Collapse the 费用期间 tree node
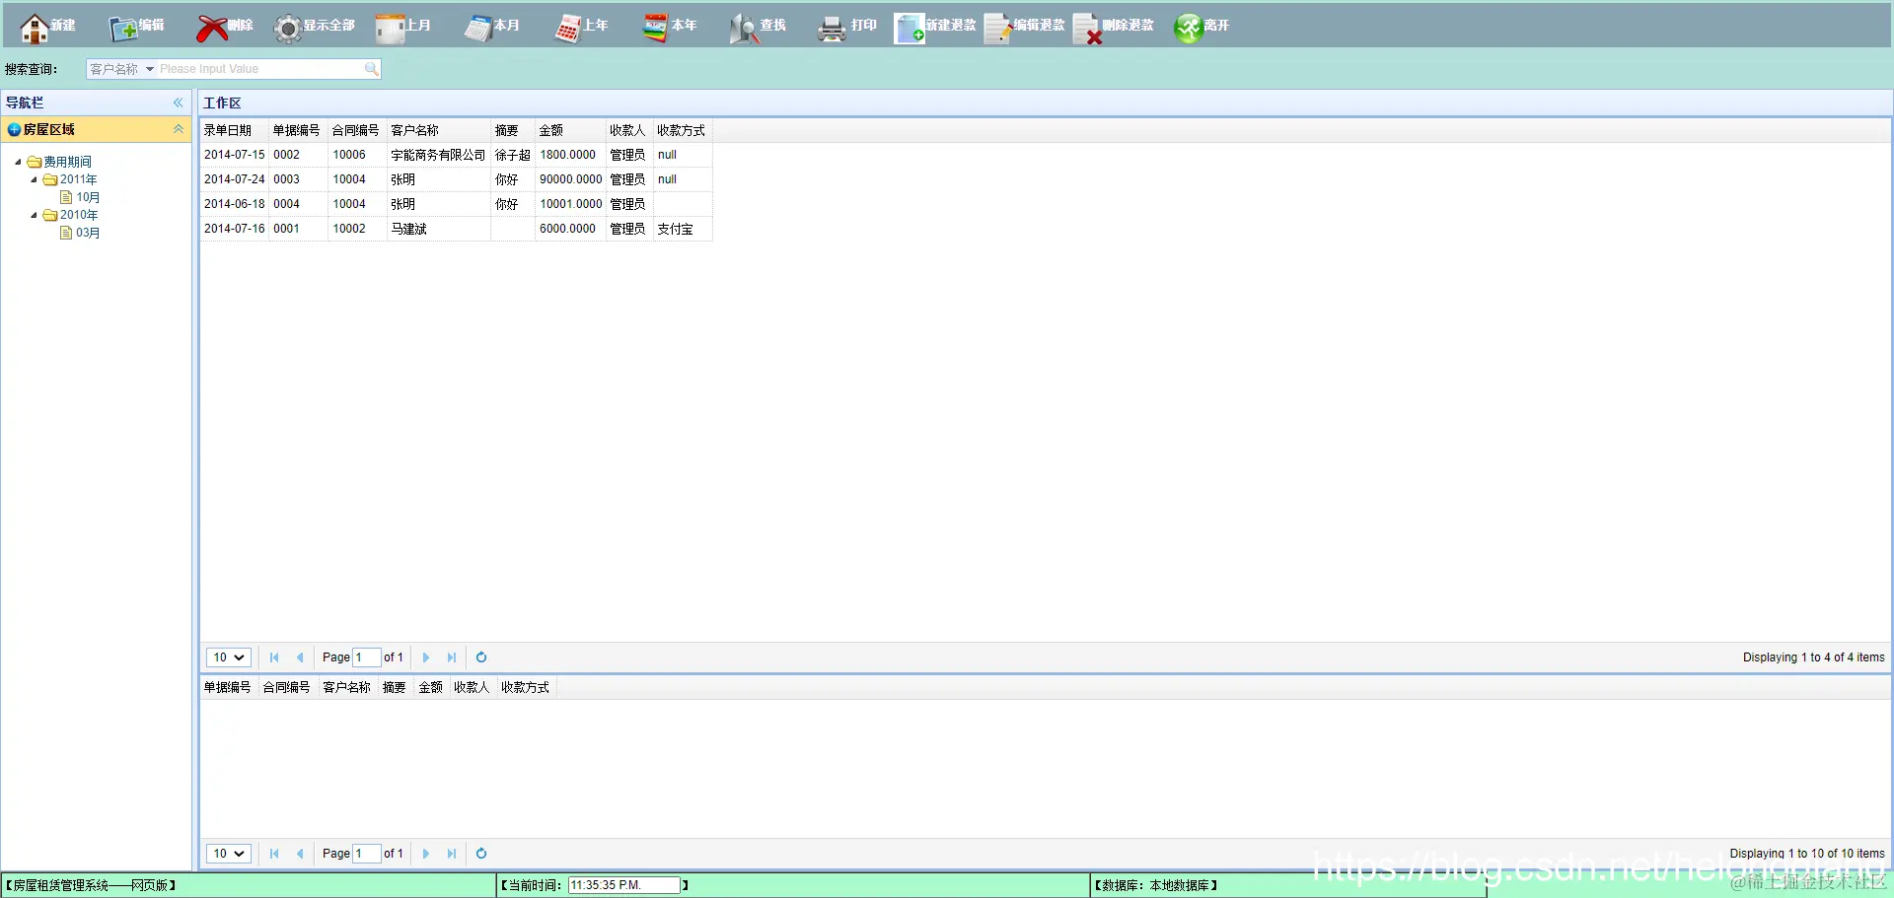 (18, 162)
